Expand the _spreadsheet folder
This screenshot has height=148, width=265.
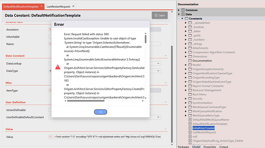[186, 23]
